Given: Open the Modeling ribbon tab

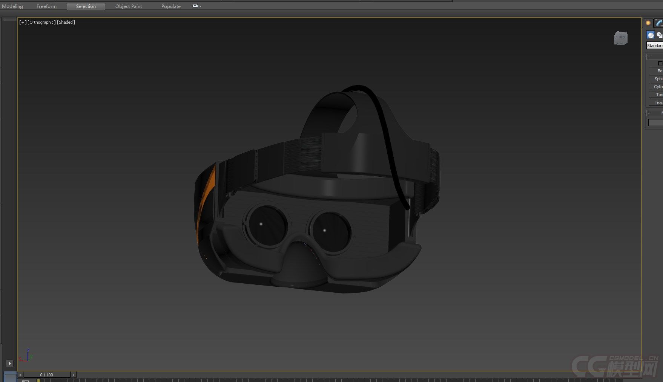Looking at the screenshot, I should (x=12, y=6).
